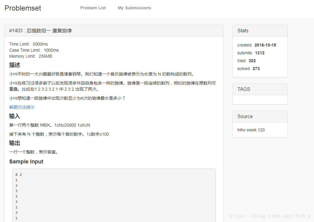Click the sentence 小Hi平时的一大兴趣爱好
This screenshot has width=314, height=222.
[102, 74]
